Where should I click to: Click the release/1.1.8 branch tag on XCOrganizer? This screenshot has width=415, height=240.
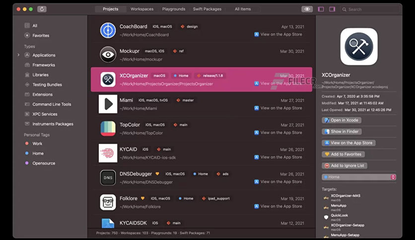[x=210, y=75]
